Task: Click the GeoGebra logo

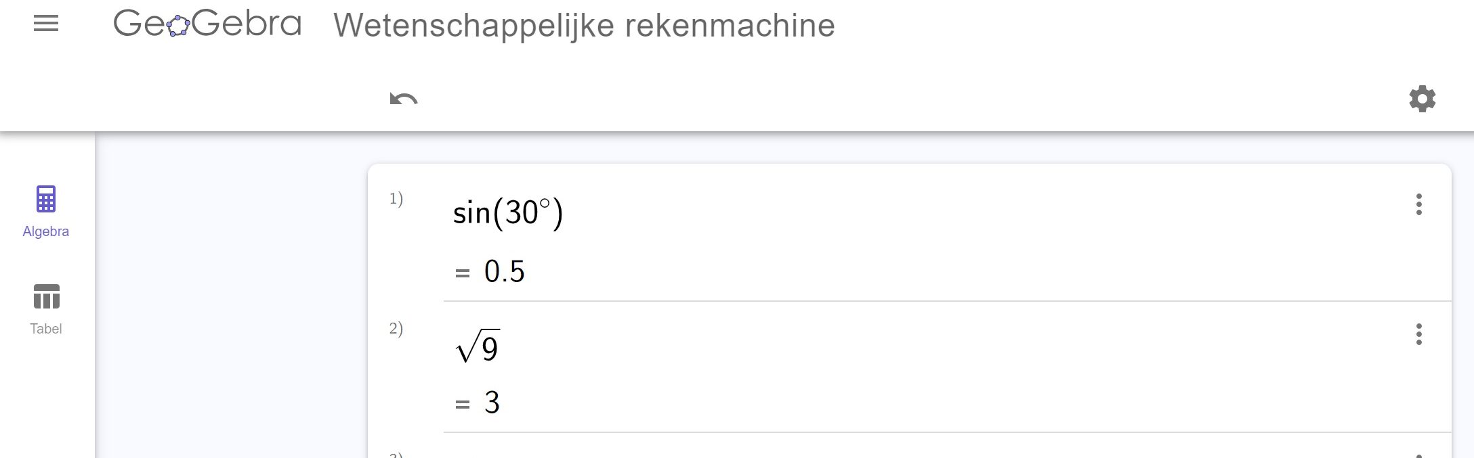Action: point(207,24)
